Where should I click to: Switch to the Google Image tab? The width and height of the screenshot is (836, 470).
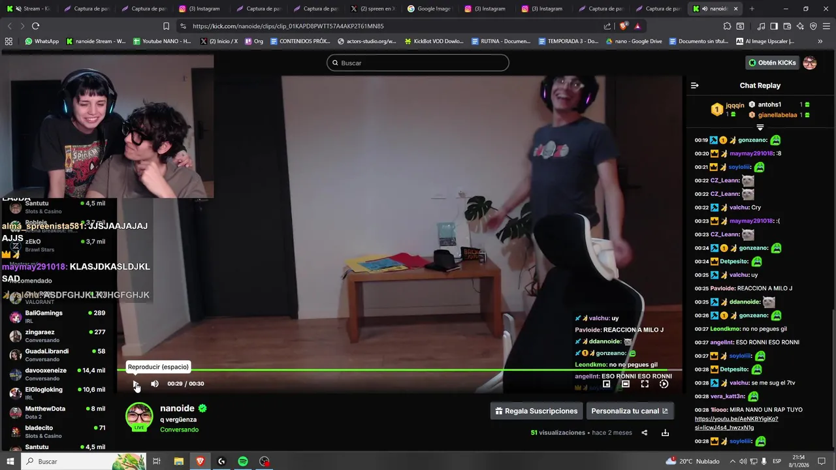pos(430,8)
